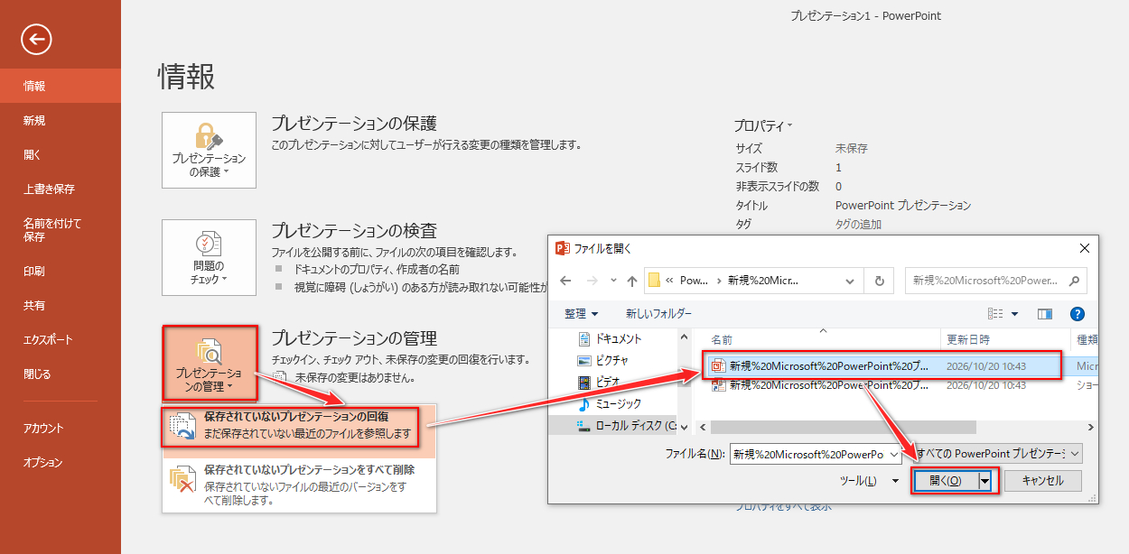Click the PowerPoint プレゼンテーション title value
This screenshot has width=1129, height=554.
click(903, 206)
